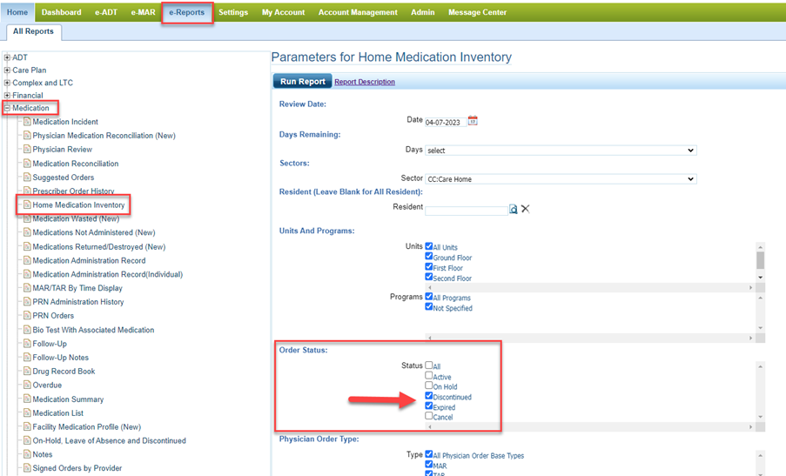Toggle the Ground Floor unit checkbox

[x=429, y=257]
